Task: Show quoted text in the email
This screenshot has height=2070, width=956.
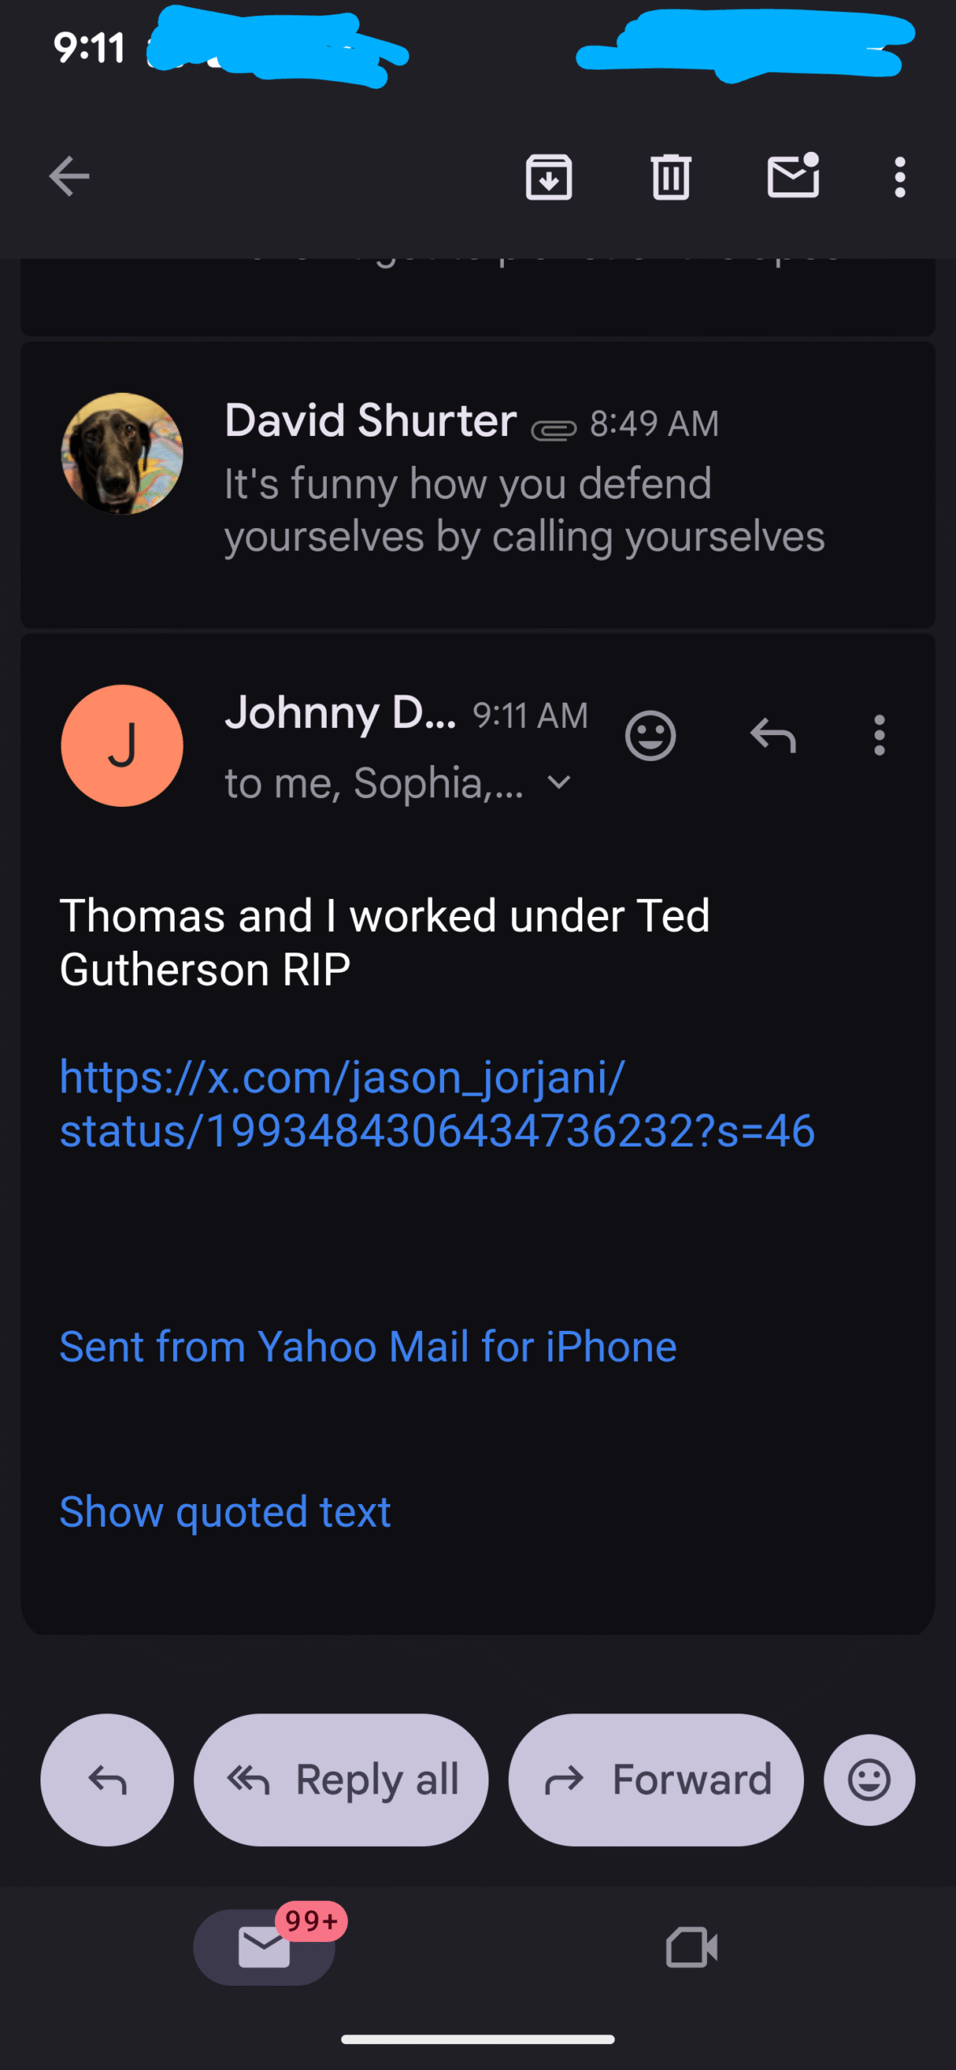Action: pyautogui.click(x=225, y=1512)
